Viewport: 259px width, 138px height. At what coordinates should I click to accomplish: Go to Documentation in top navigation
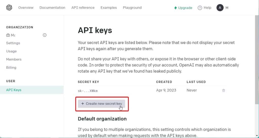tap(52, 8)
